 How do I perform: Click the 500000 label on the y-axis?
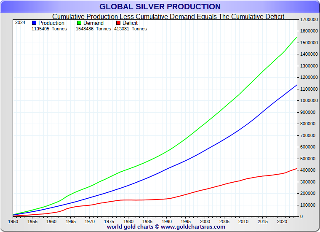pyautogui.click(x=308, y=159)
